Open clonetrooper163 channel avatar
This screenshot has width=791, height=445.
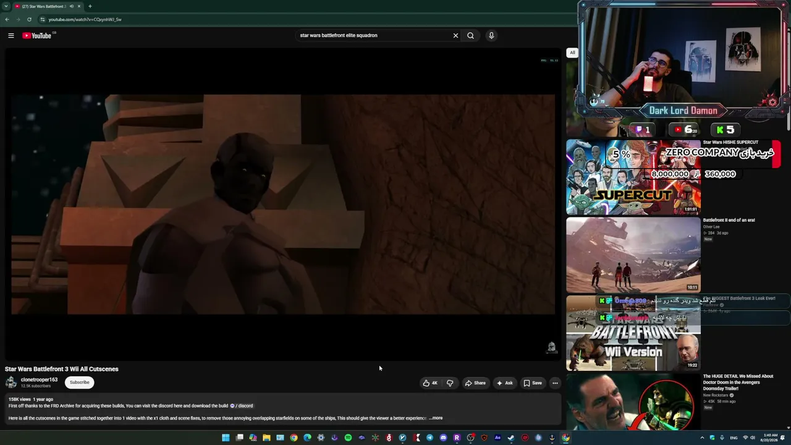click(x=11, y=382)
